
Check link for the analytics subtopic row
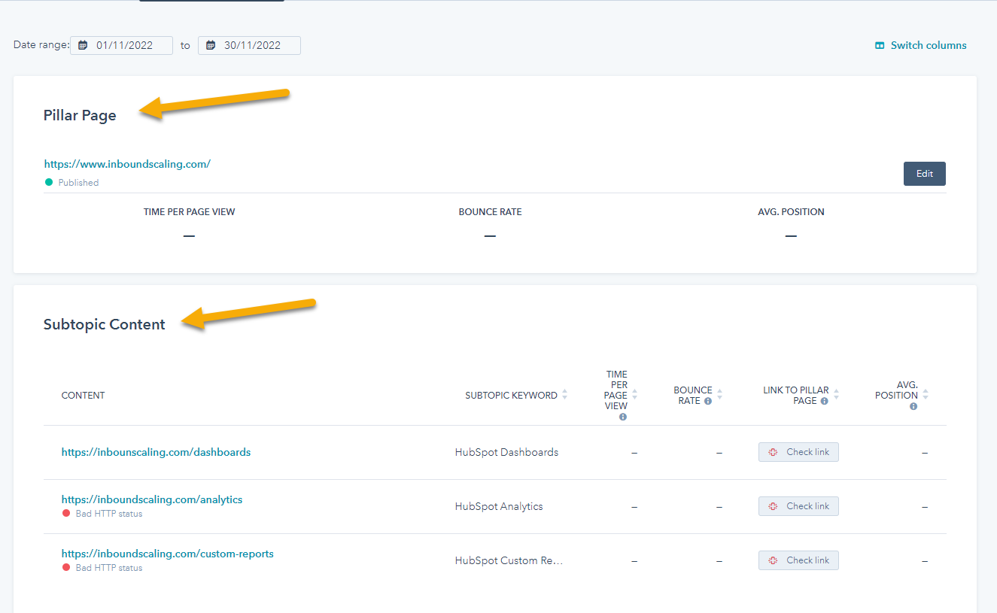pos(798,505)
